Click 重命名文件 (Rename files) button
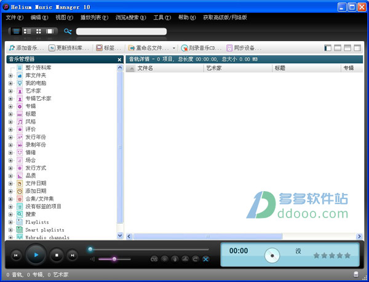The image size is (369, 282). click(149, 48)
